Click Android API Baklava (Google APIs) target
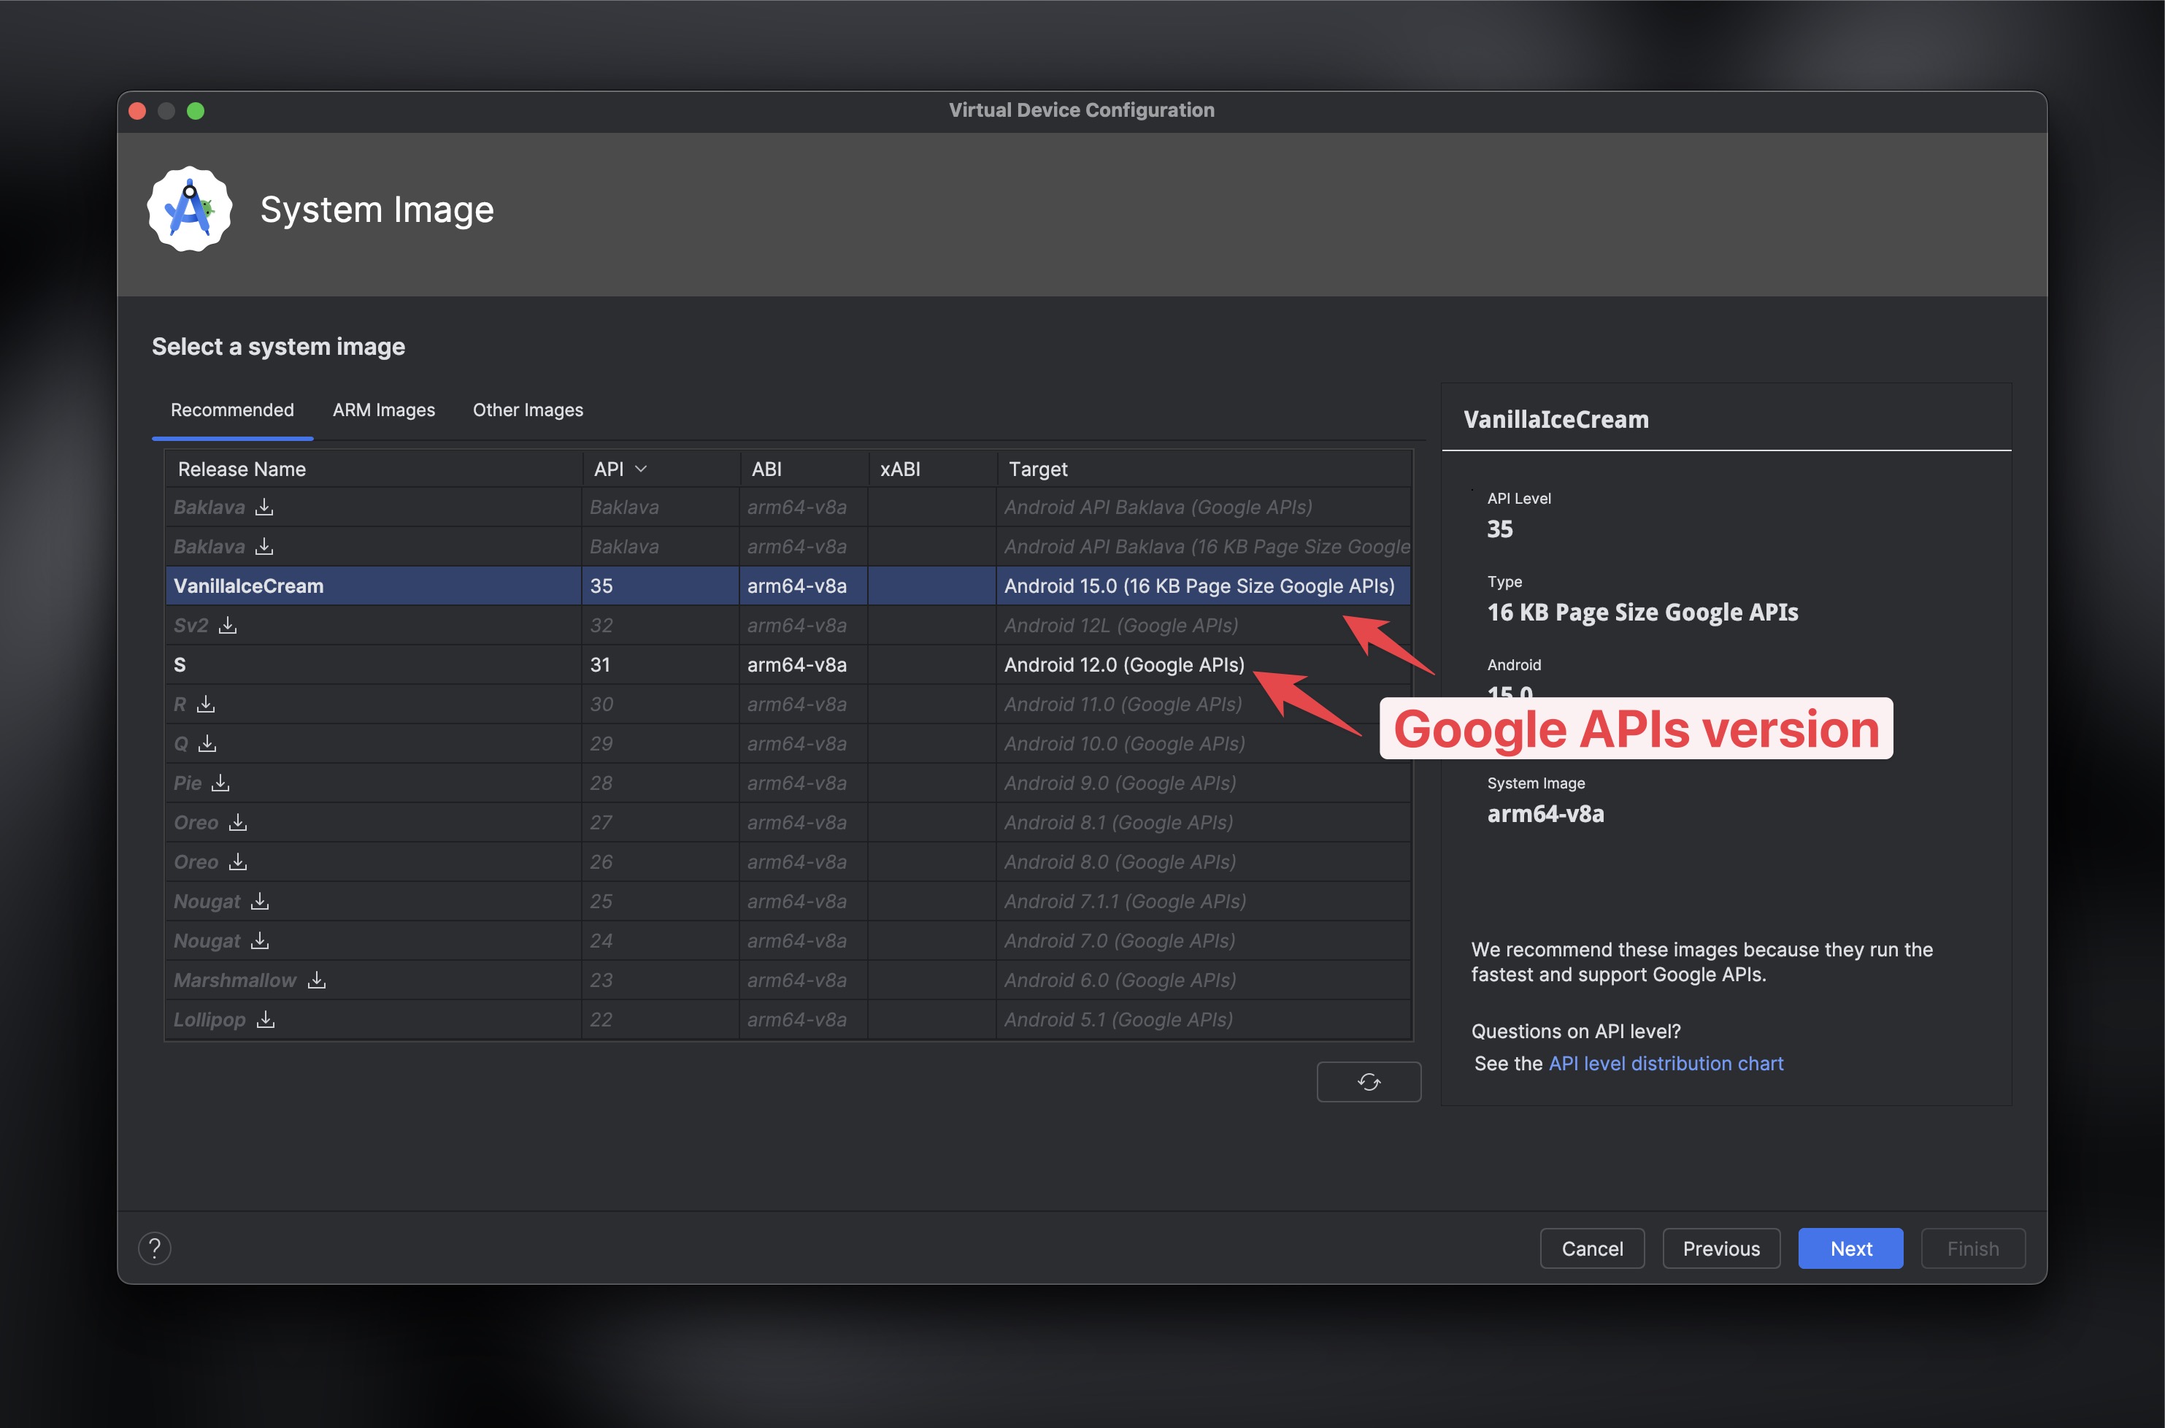The image size is (2165, 1428). tap(1158, 507)
